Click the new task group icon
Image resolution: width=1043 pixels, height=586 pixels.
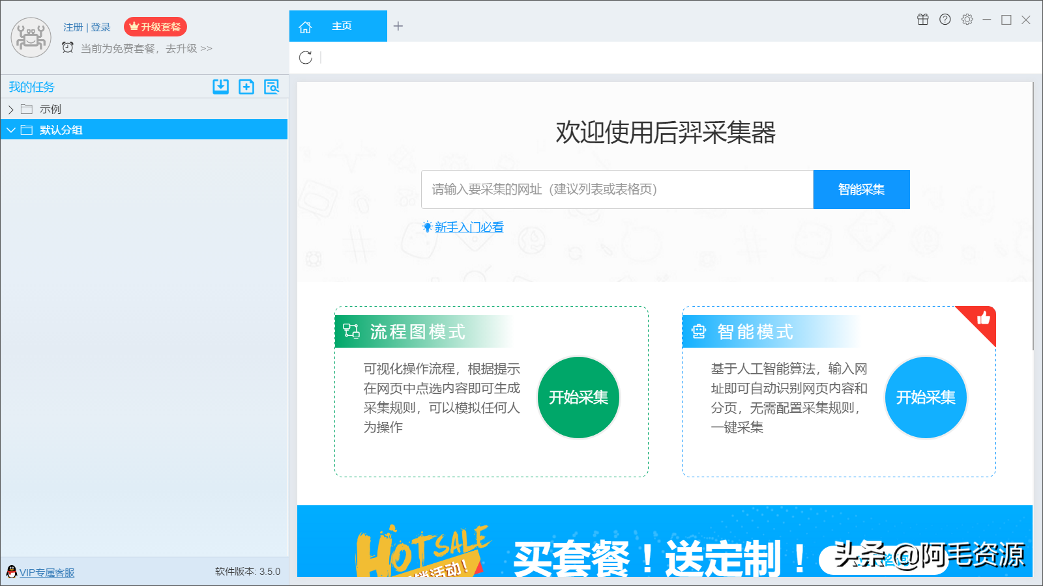pyautogui.click(x=246, y=87)
